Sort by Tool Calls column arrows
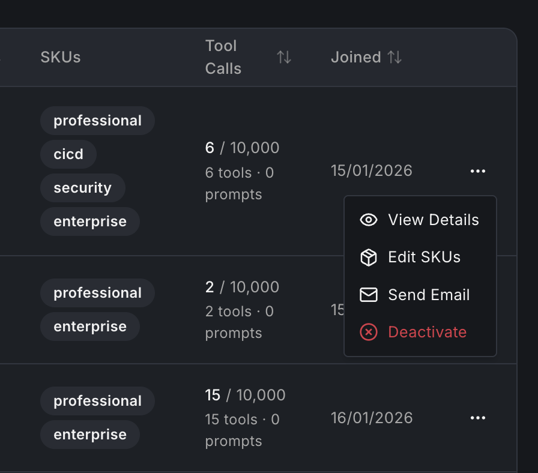 284,58
